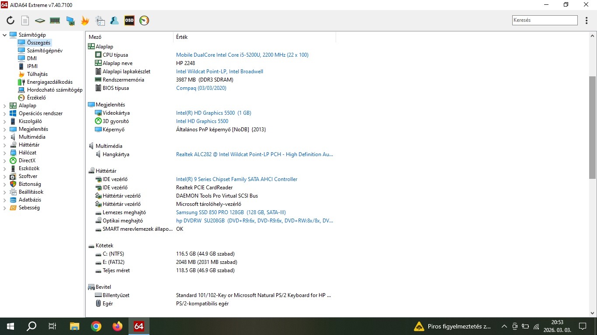Click the Refresh toolbar icon
The height and width of the screenshot is (335, 597).
pos(10,21)
